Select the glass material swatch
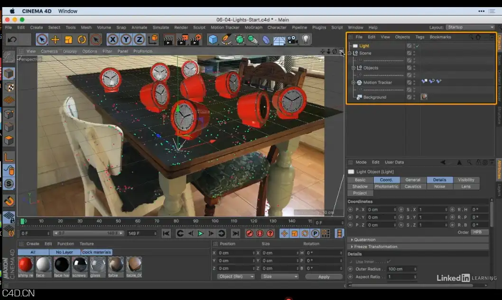The height and width of the screenshot is (300, 502). [x=97, y=265]
